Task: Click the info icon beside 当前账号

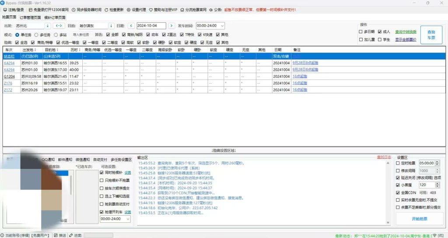Action: click(3, 235)
